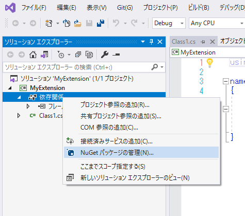
Task: Click the main toolbar navigate forward button
Action: [33, 23]
